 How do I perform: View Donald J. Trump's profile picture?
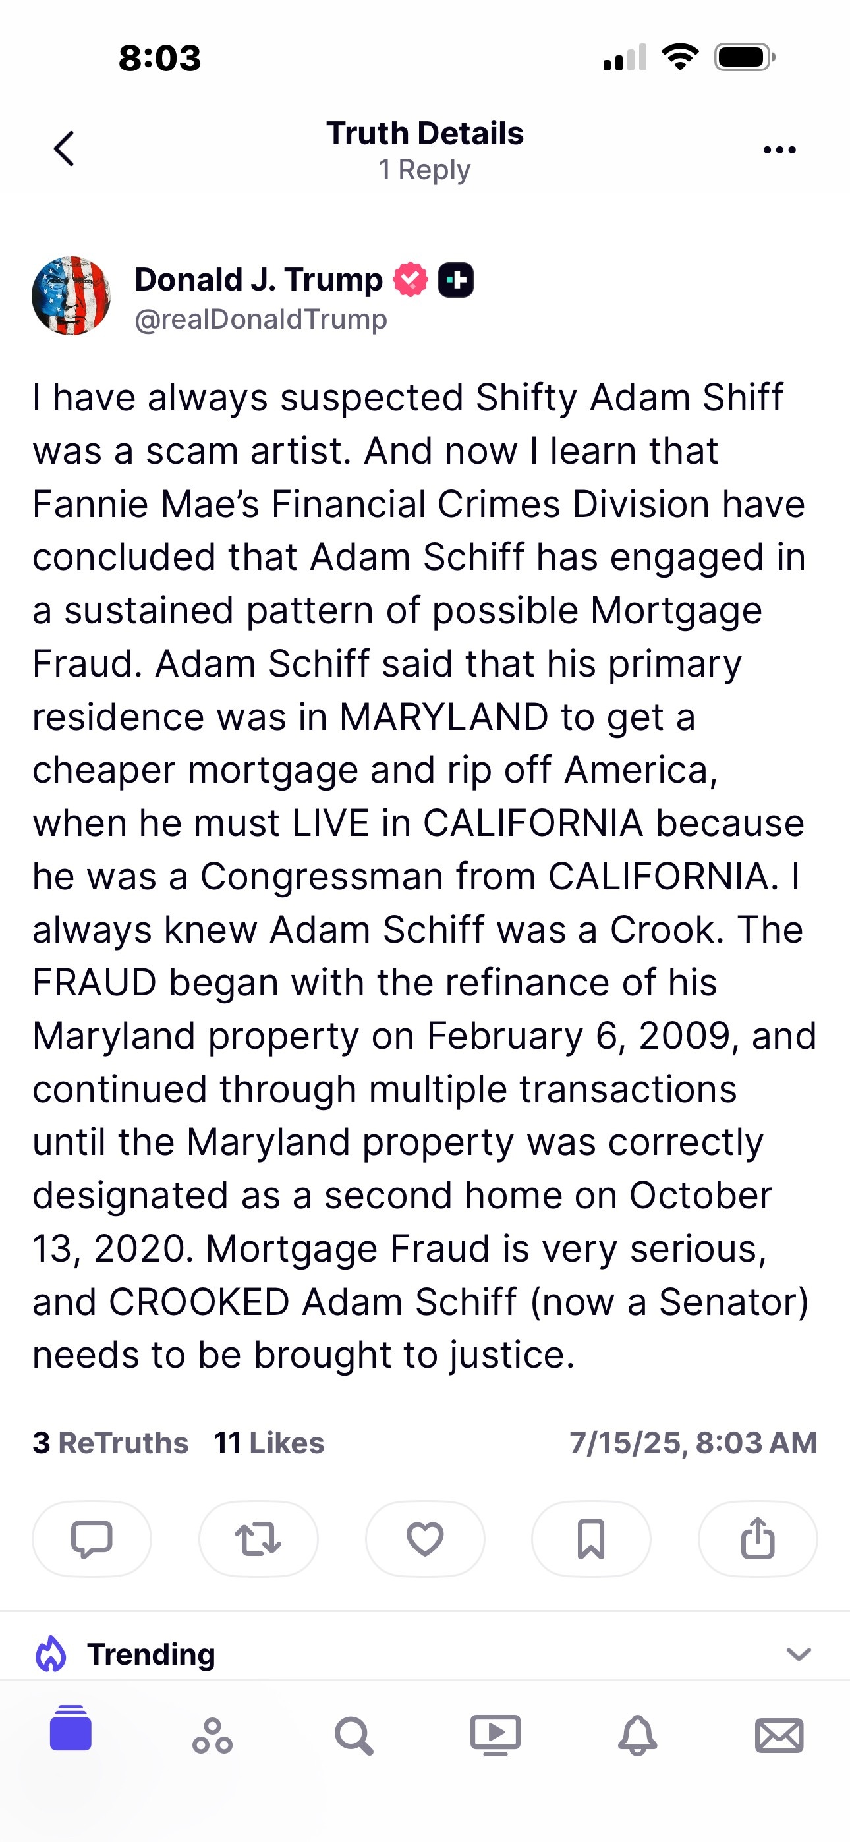[x=71, y=295]
